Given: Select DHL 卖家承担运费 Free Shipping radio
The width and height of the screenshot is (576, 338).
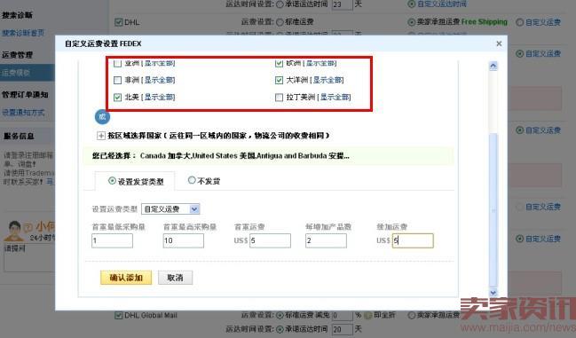Looking at the screenshot, I should 412,22.
